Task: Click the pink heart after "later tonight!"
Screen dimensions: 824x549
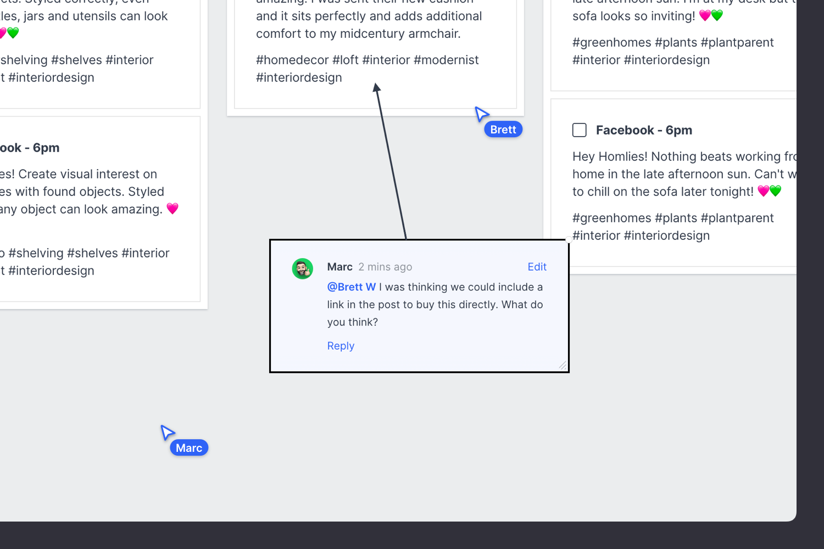Action: click(763, 191)
